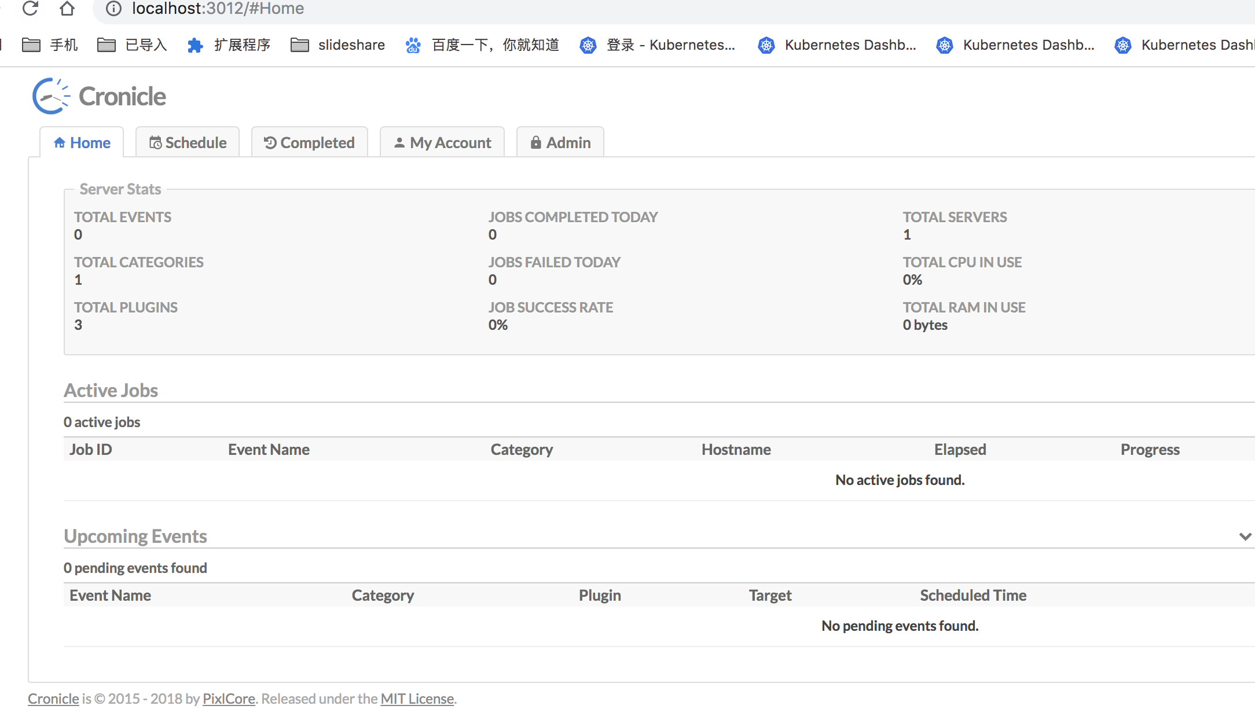Click the Target column header
Viewport: 1255px width, 713px height.
[x=770, y=596]
